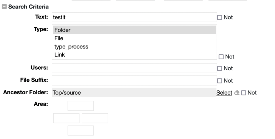This screenshot has width=275, height=139.
Task: Focus the left Area coordinate box
Action: tap(66, 118)
